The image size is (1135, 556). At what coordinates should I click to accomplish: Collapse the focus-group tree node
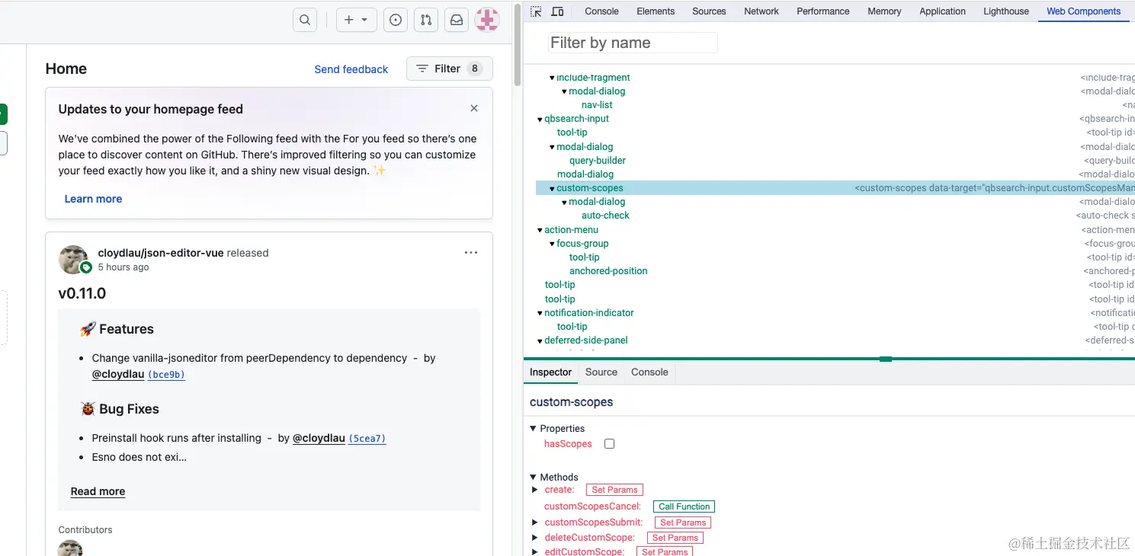coord(552,244)
